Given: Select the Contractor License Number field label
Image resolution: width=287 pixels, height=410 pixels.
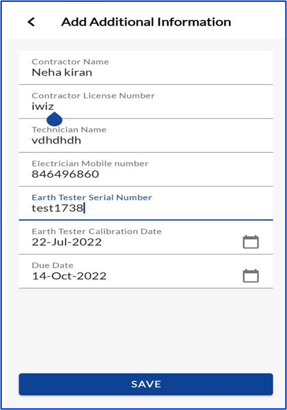Looking at the screenshot, I should (93, 96).
